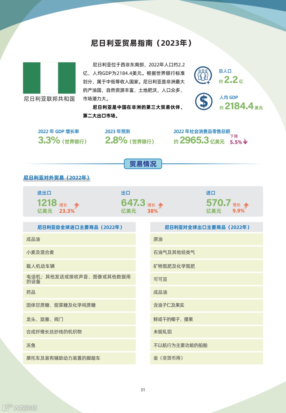Click the 23.3% growth percentage
Viewport: 286px width, 413px height.
point(67,211)
